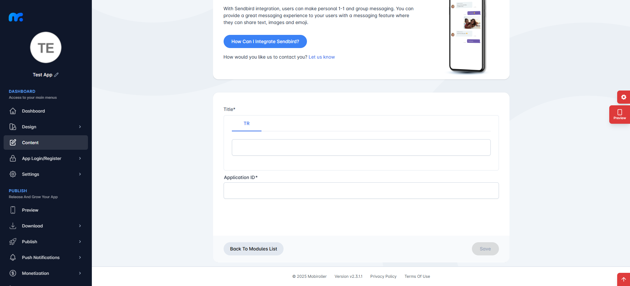Click the Preview phone icon in sidebar
The image size is (630, 286).
(13, 210)
